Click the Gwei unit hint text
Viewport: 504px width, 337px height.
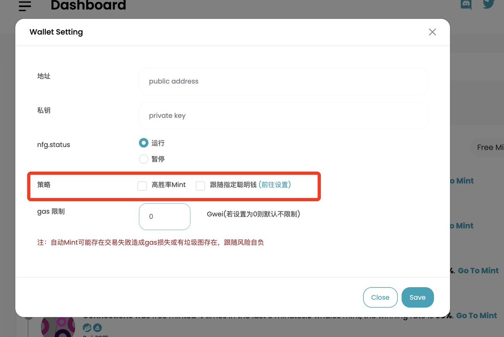(x=254, y=214)
